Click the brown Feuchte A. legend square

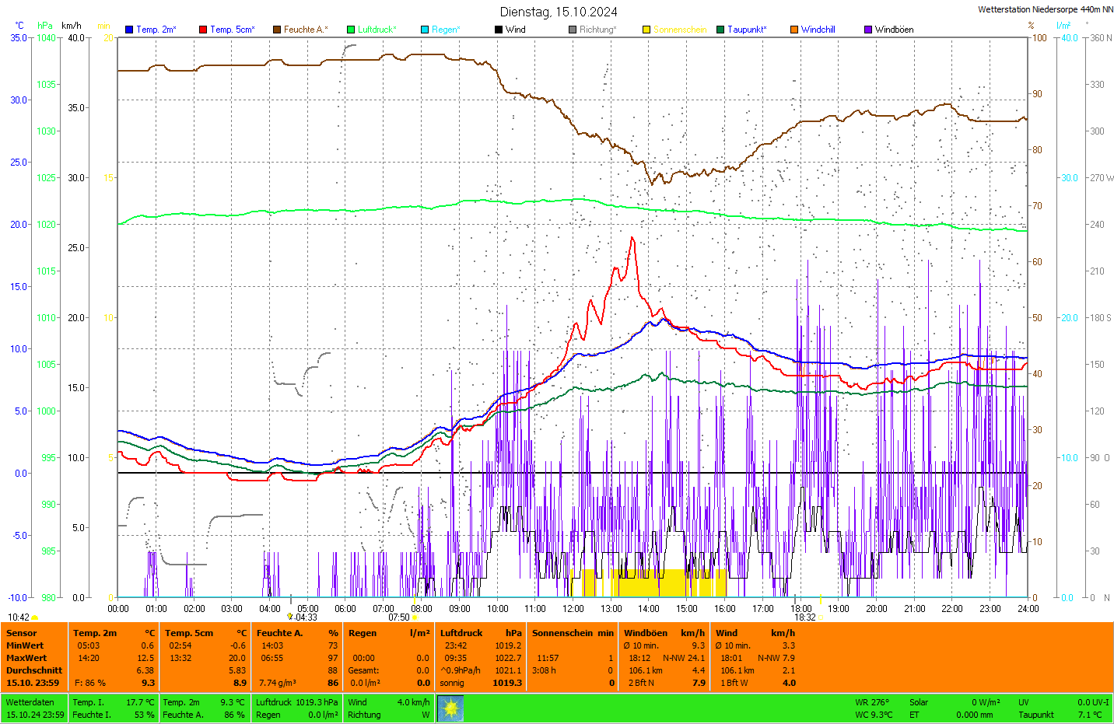277,30
